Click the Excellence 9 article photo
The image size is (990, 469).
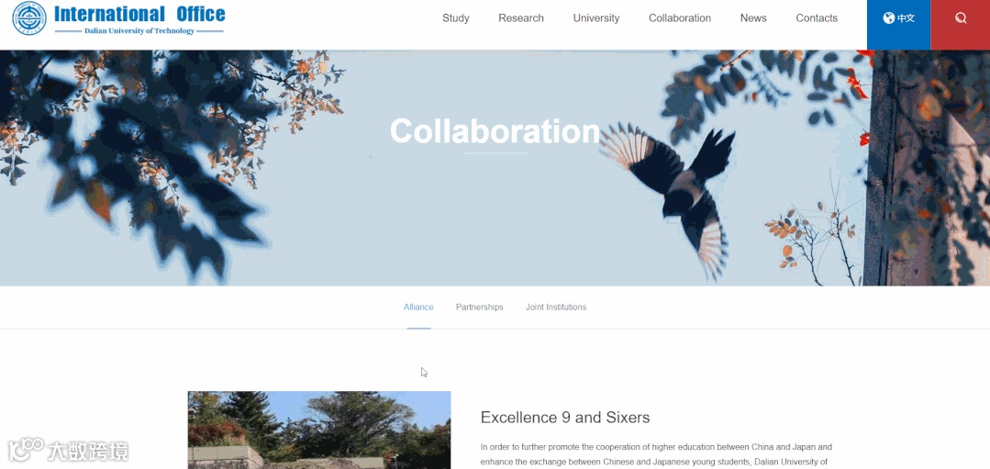coord(319,430)
